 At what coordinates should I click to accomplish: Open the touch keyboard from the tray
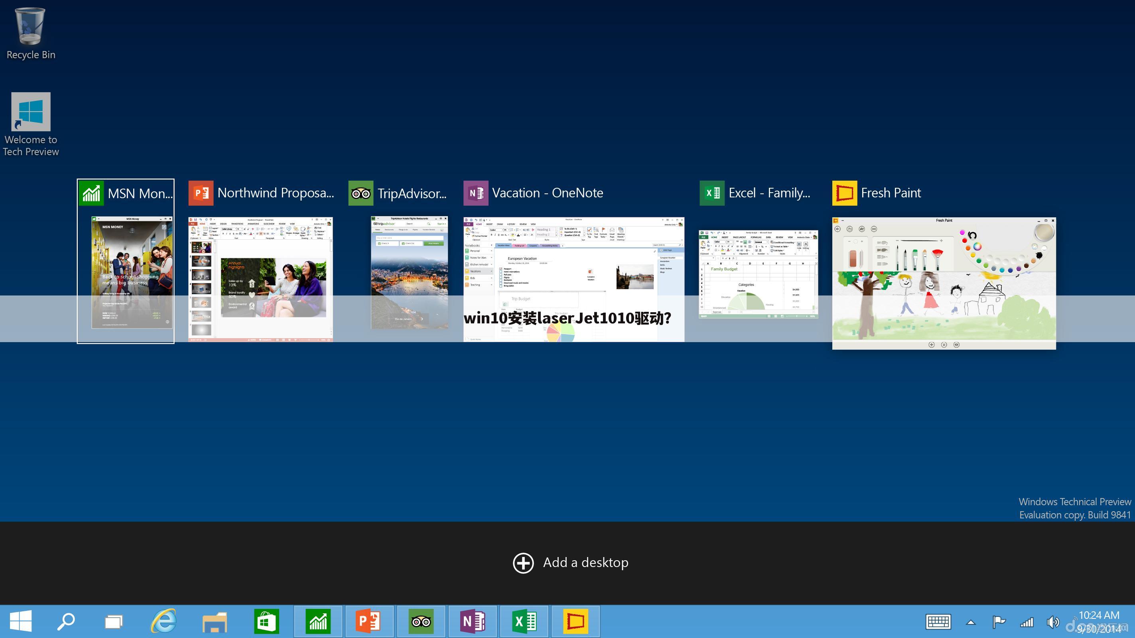938,622
